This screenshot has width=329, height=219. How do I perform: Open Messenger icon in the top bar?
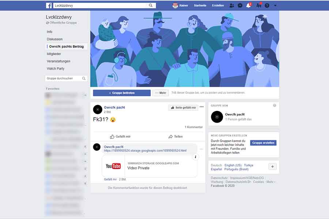pyautogui.click(x=240, y=5)
